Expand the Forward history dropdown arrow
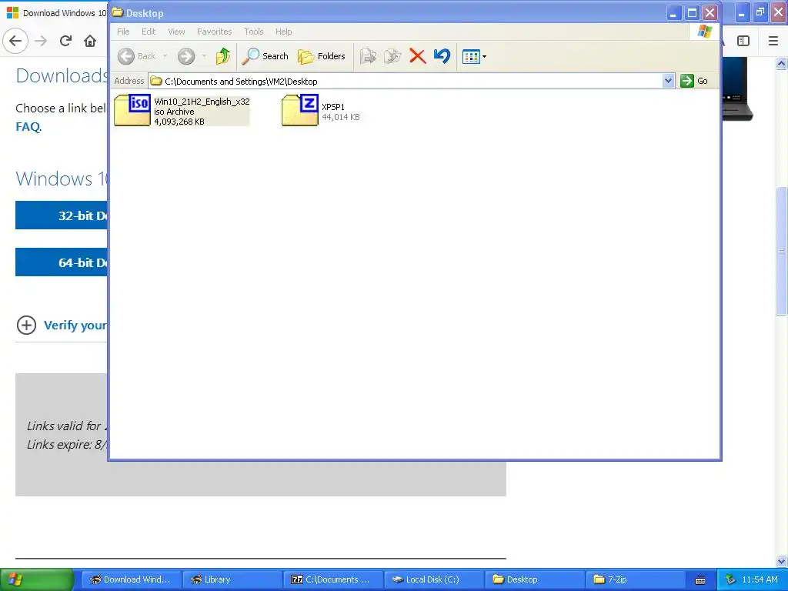The image size is (788, 591). tap(204, 56)
